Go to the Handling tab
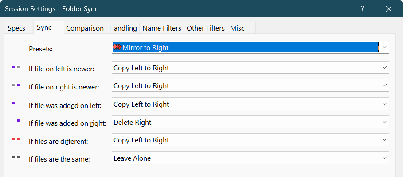Viewport: 403px width, 177px height. click(x=123, y=28)
